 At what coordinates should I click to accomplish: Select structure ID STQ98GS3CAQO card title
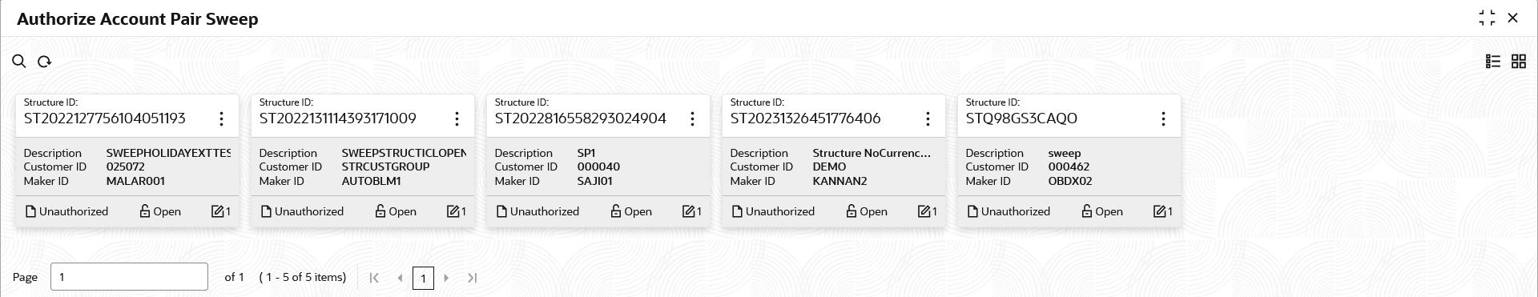tap(1021, 118)
